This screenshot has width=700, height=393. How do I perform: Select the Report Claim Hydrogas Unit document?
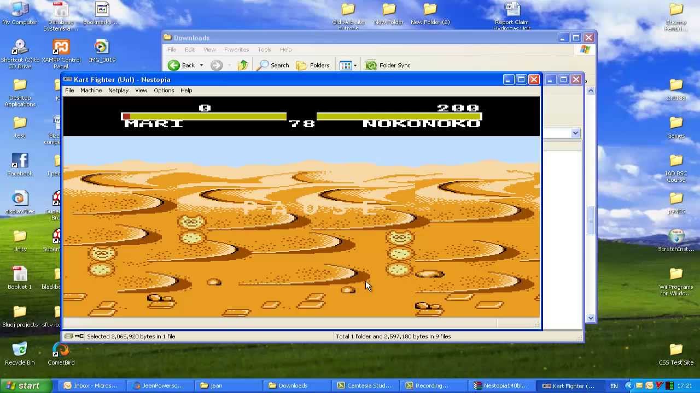(x=512, y=16)
